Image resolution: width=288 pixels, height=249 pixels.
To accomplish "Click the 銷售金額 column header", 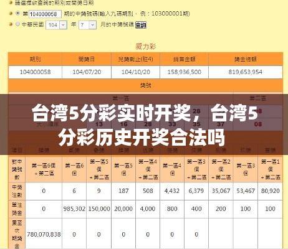I will 184,59.
